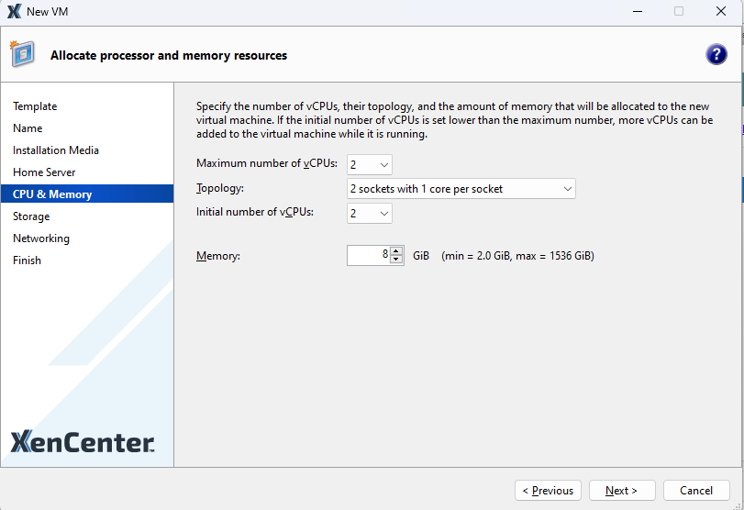Click inside the Memory value field

[369, 256]
